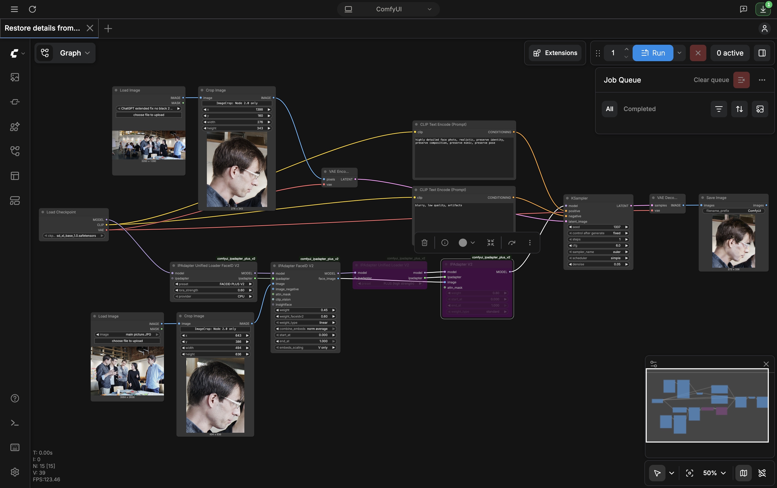Open the Extensions button
This screenshot has width=777, height=488.
555,53
